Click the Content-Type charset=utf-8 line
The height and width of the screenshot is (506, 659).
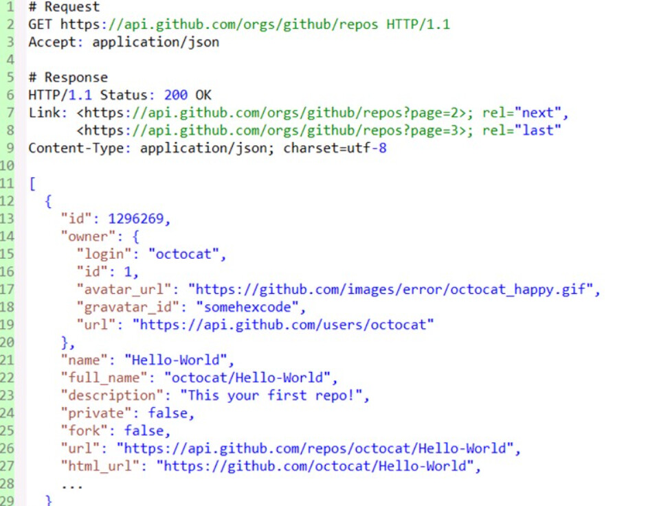tap(208, 148)
